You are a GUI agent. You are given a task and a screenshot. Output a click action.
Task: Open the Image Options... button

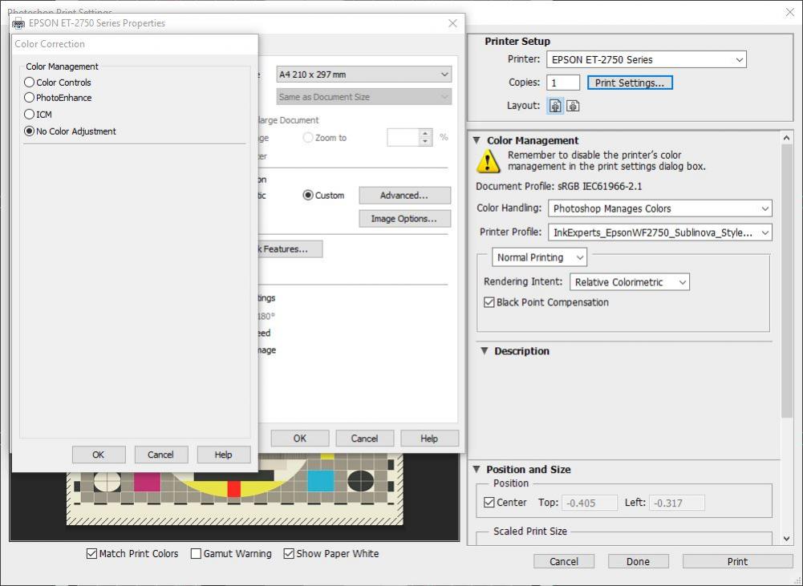coord(404,219)
